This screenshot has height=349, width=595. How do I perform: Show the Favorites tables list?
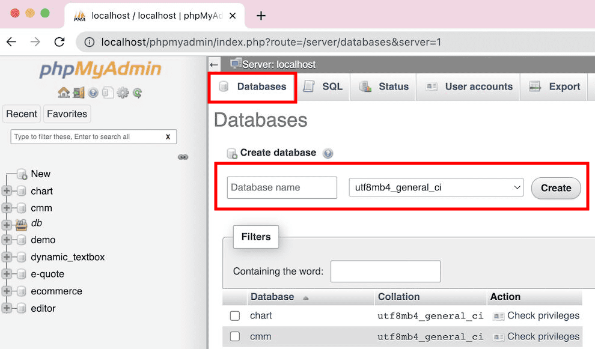coord(67,114)
